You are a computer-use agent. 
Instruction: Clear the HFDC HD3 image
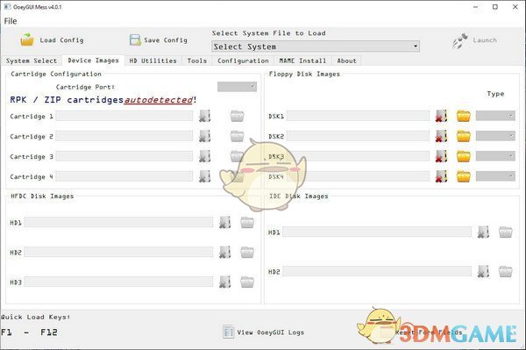tap(224, 282)
